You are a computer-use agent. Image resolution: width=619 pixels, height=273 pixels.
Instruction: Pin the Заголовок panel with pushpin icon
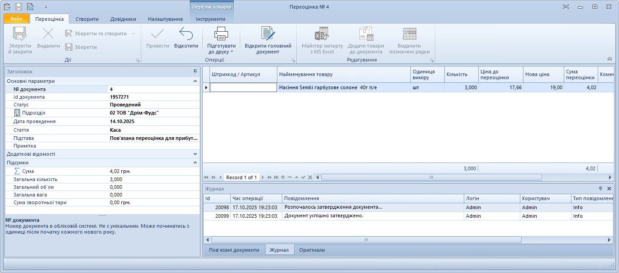click(x=195, y=72)
